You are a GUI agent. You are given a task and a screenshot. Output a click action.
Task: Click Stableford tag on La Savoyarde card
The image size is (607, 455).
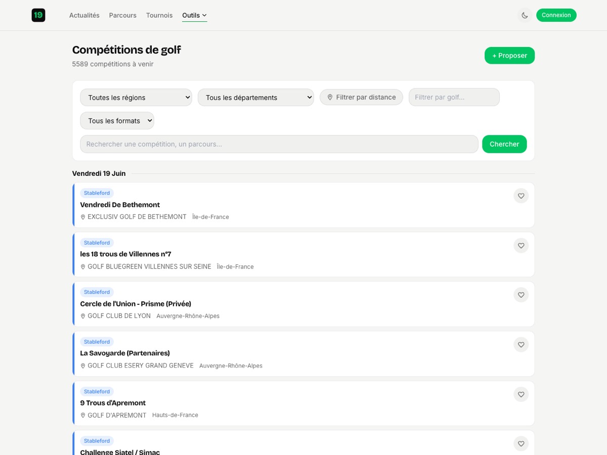click(97, 342)
